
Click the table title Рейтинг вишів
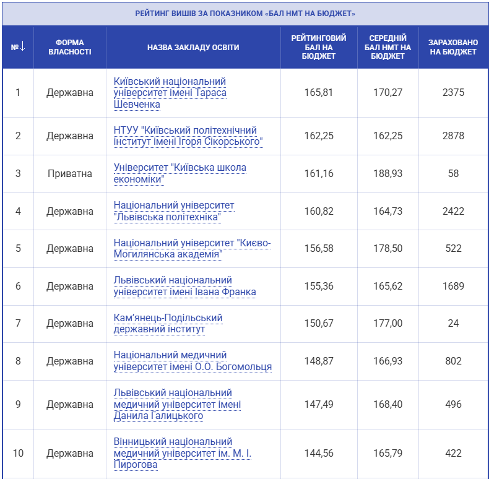tap(245, 13)
